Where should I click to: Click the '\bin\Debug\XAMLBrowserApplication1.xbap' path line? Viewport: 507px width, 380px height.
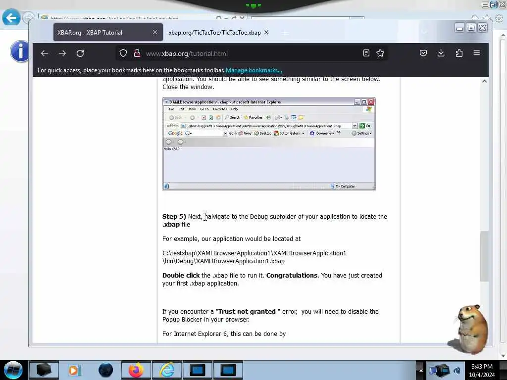223,261
